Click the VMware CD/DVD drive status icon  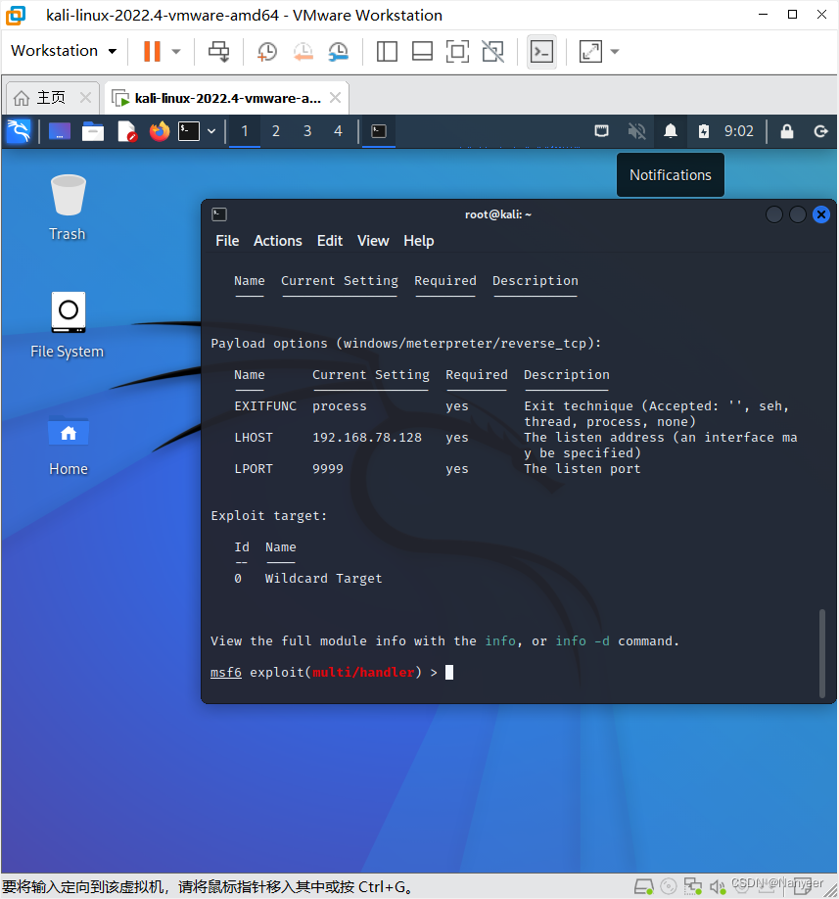(x=669, y=887)
